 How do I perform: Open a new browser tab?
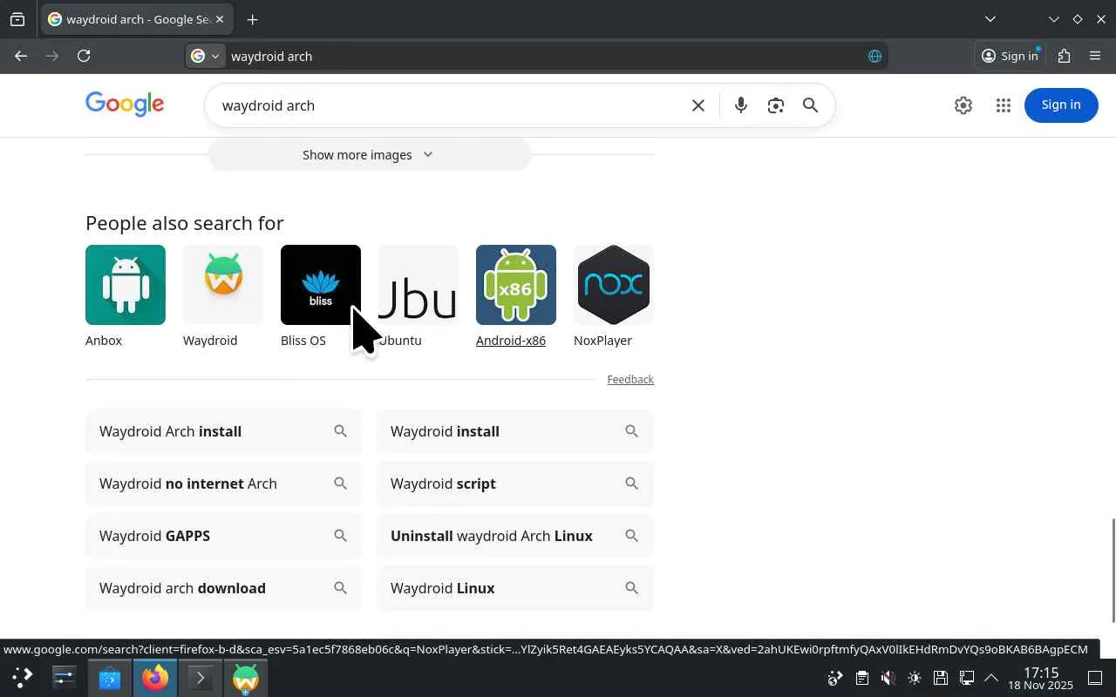coord(252,19)
